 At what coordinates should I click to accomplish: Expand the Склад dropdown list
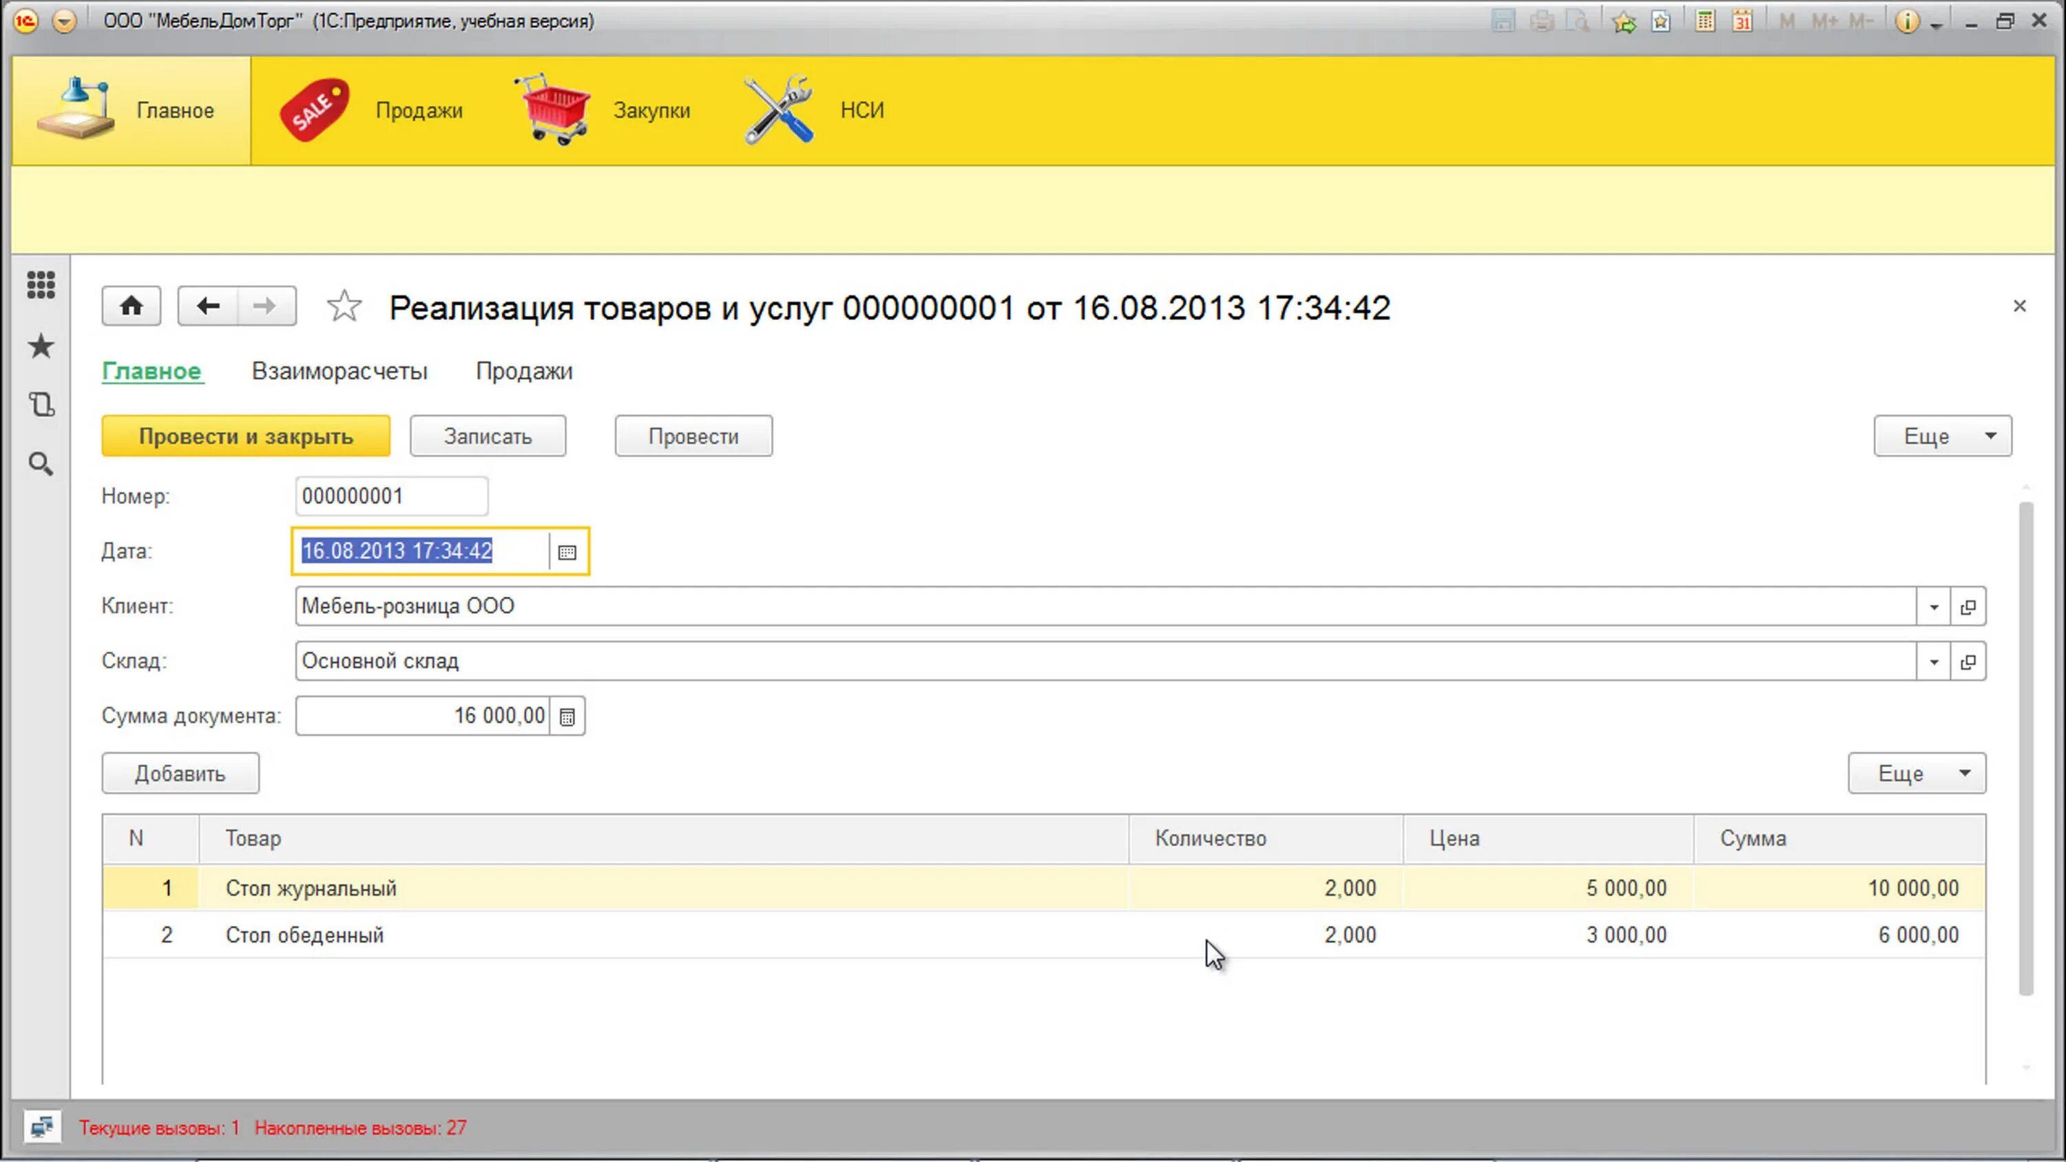click(x=1933, y=662)
